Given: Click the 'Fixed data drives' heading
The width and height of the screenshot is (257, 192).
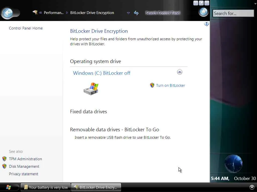Looking at the screenshot, I should click(88, 111).
